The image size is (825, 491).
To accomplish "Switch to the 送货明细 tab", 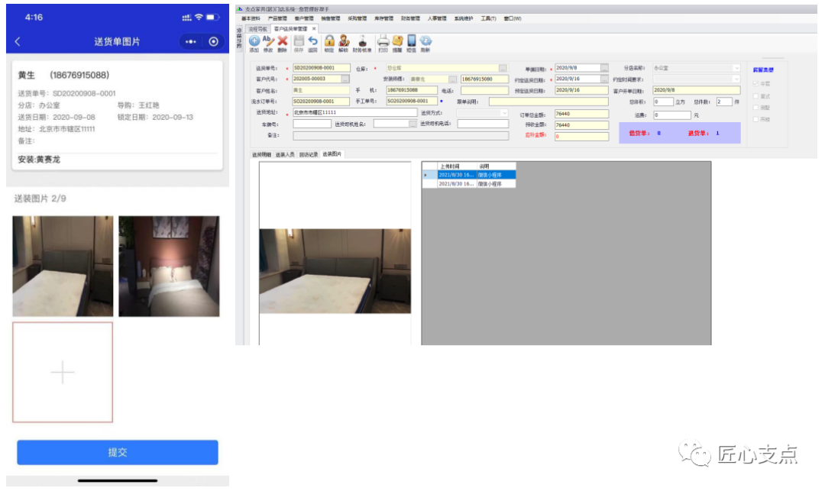I will pos(263,154).
